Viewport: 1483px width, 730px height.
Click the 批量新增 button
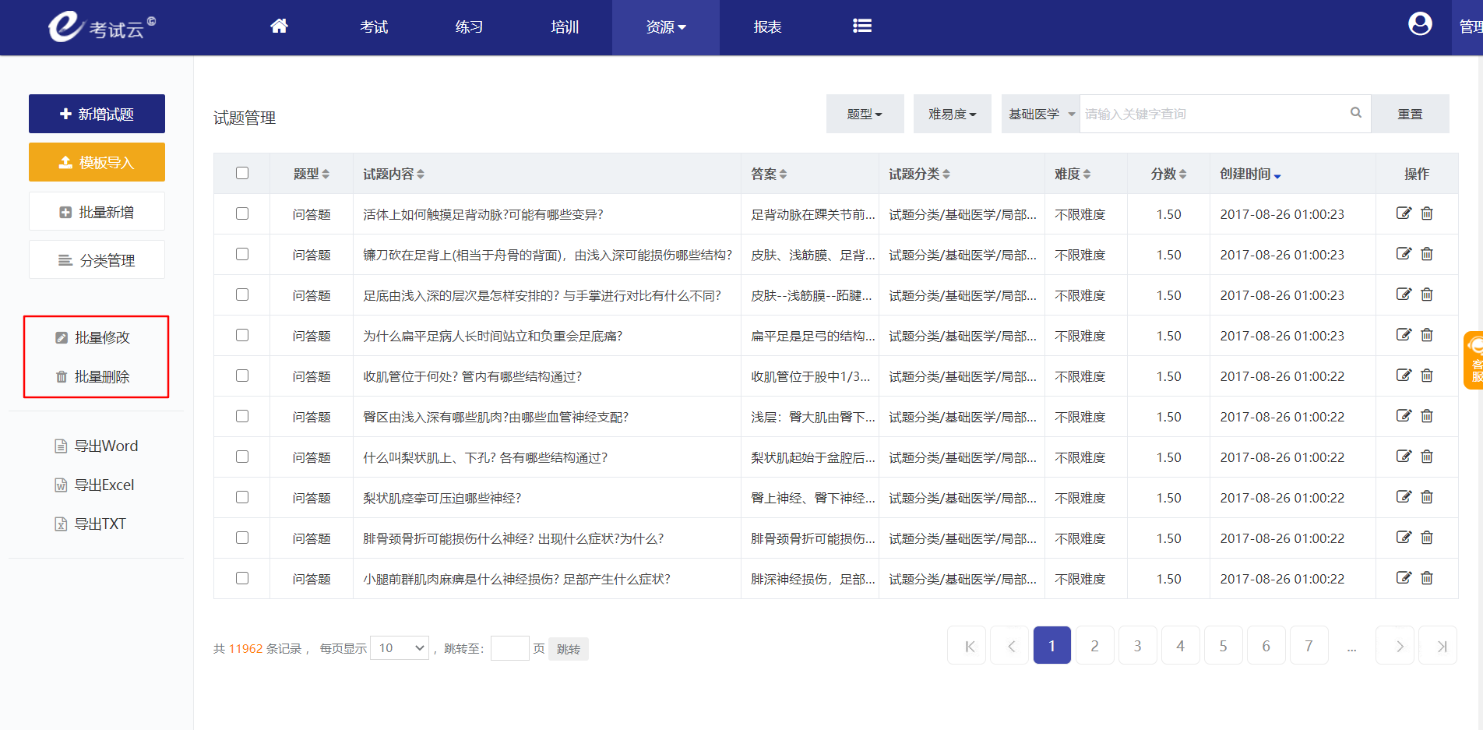(97, 212)
